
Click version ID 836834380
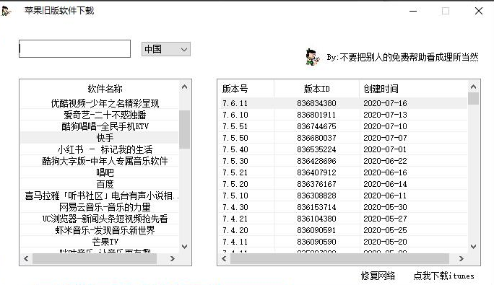point(316,103)
